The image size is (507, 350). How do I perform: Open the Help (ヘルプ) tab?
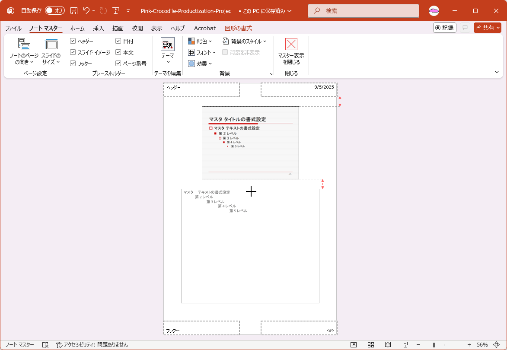coord(178,28)
